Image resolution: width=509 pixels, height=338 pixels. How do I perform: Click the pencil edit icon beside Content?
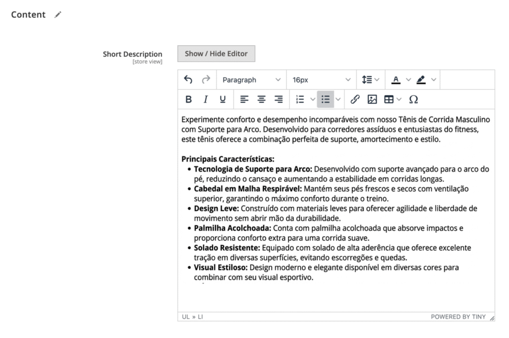[58, 14]
